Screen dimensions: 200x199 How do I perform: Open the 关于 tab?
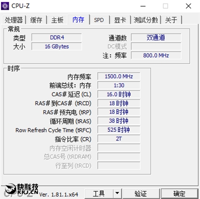tap(171, 20)
